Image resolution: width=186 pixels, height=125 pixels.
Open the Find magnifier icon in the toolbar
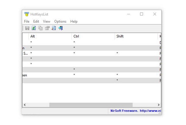tap(54, 28)
